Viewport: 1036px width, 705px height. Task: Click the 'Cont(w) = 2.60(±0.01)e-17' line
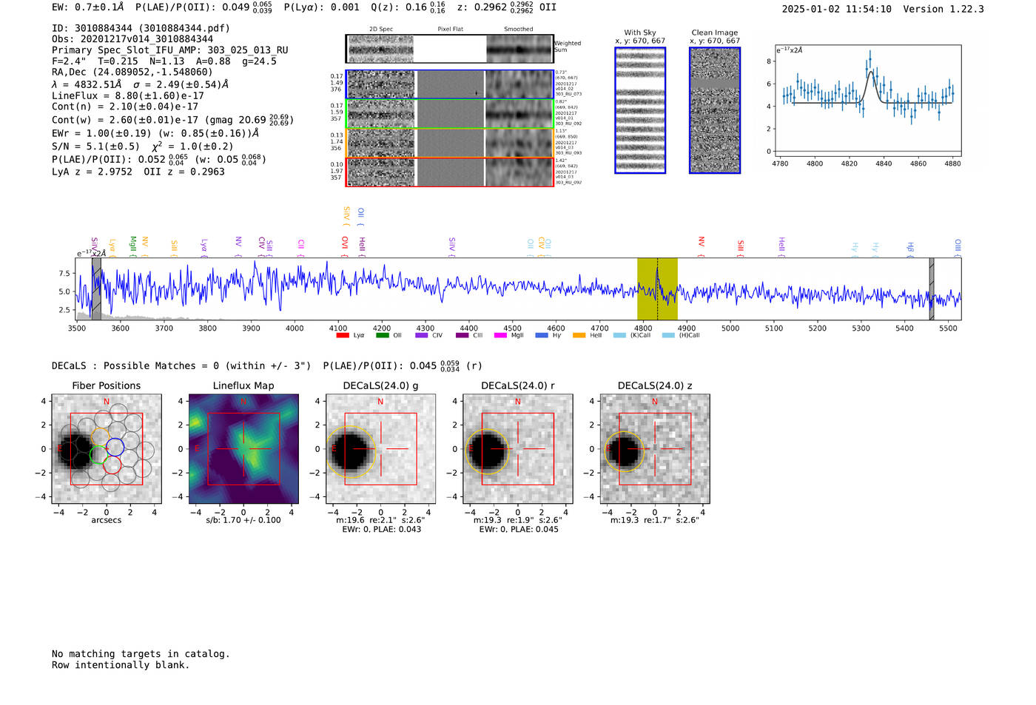172,119
